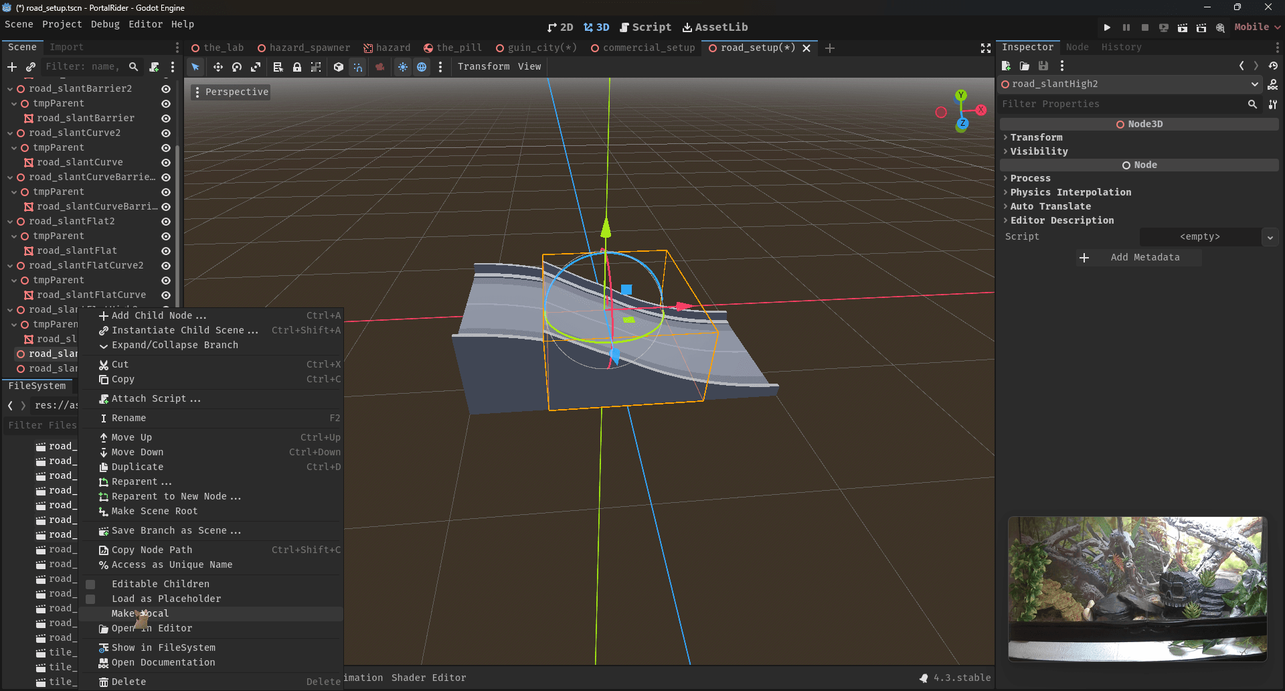The height and width of the screenshot is (691, 1285).
Task: Create new resource in the Inspector
Action: (x=1006, y=66)
